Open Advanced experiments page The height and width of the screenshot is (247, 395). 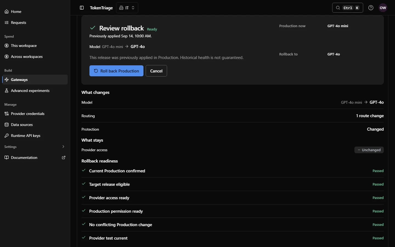tap(35, 91)
